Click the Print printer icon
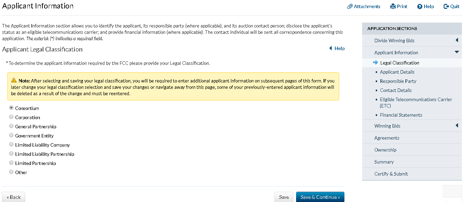The width and height of the screenshot is (463, 202). click(393, 6)
